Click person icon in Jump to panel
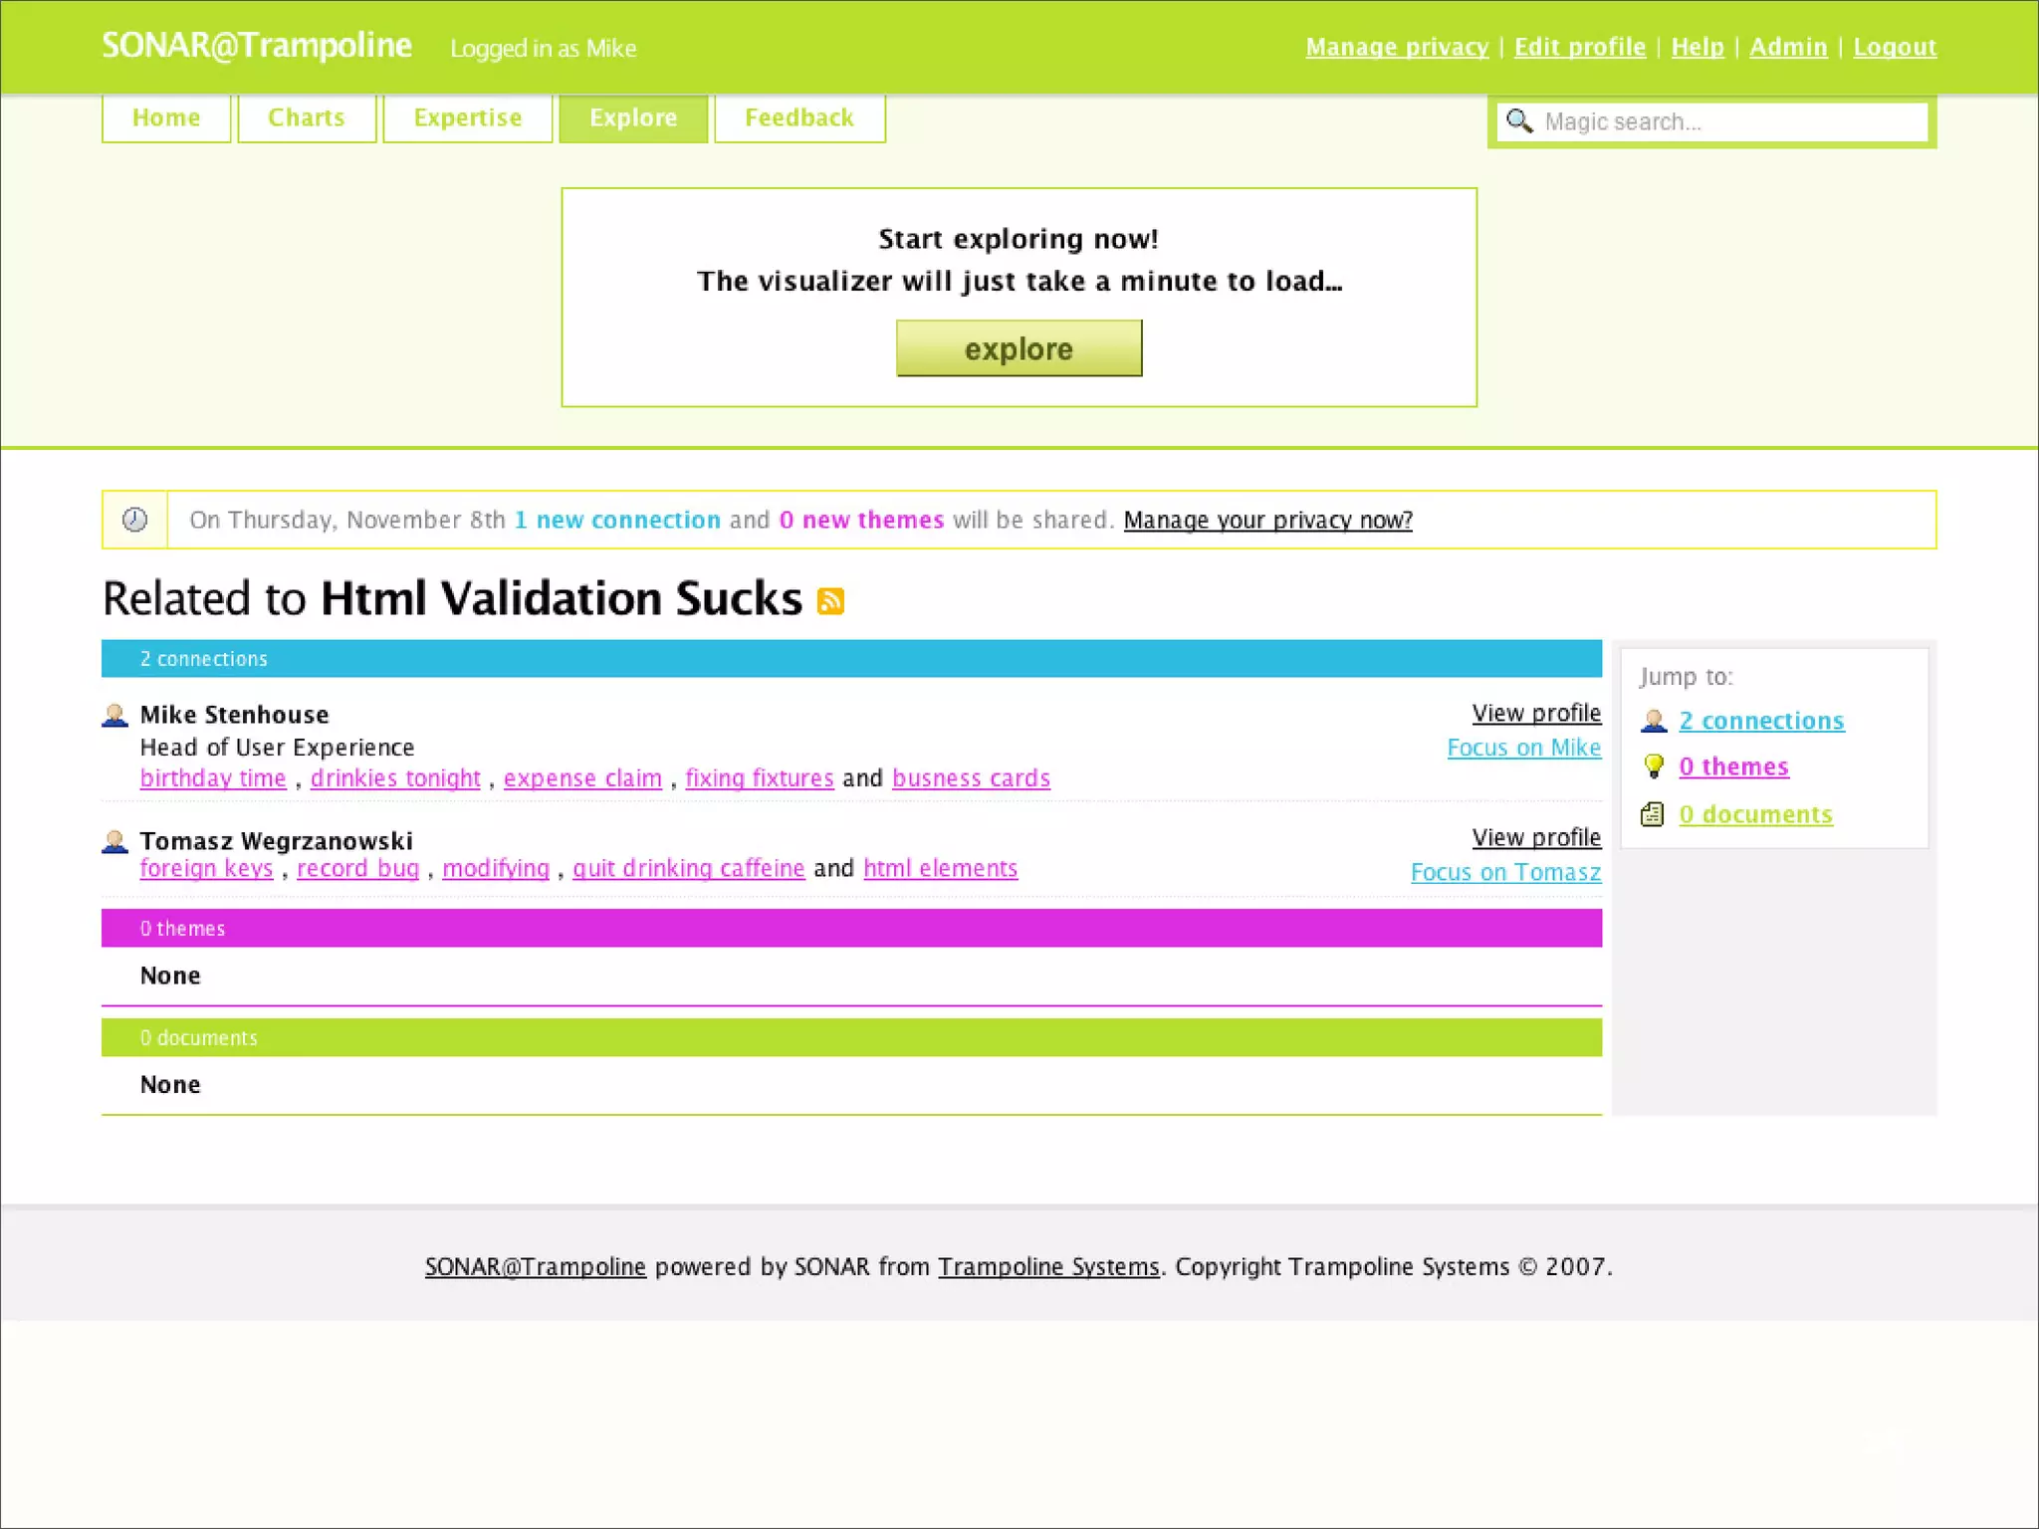Viewport: 2039px width, 1529px height. click(1654, 721)
